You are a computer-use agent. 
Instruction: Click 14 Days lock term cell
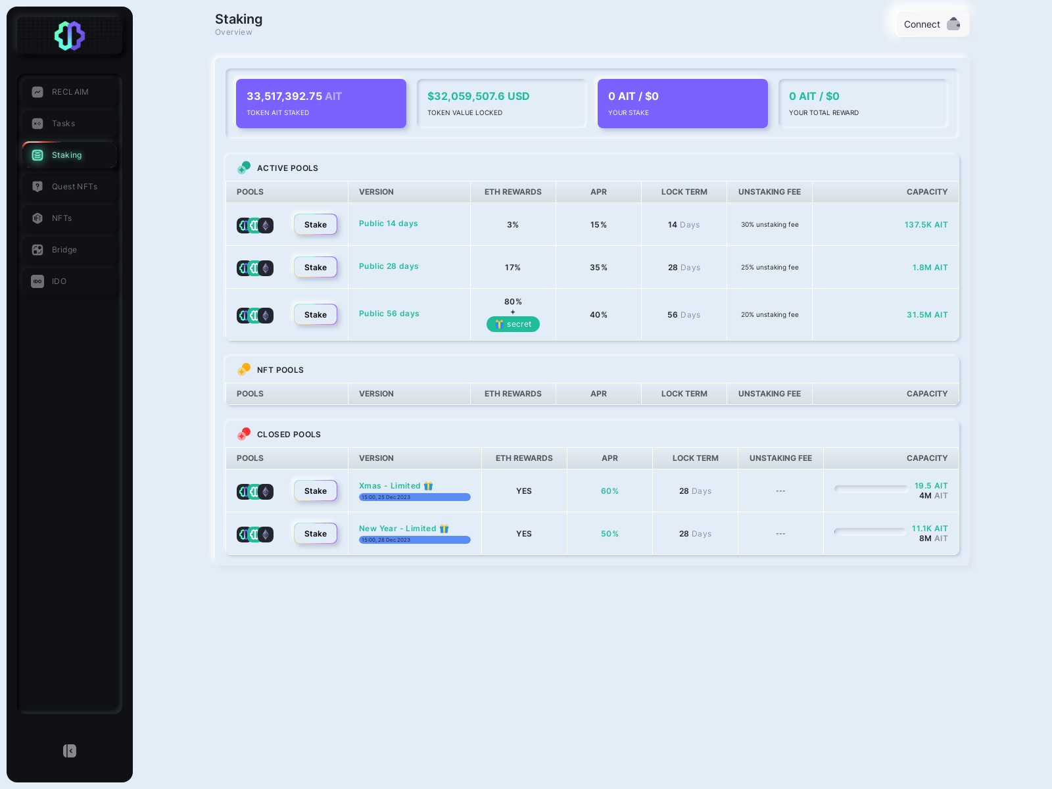[684, 225]
